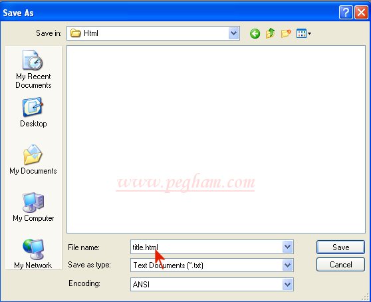Open My Network places icon
Screen dimensions: 371x302
[33, 253]
